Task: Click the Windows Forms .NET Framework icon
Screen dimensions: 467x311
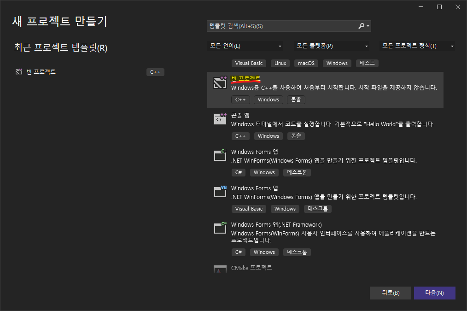Action: click(220, 228)
